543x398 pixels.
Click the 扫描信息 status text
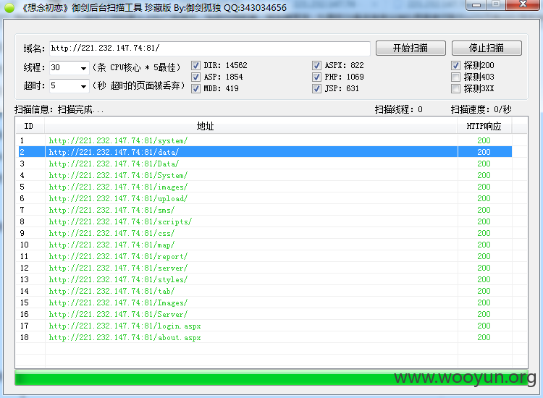point(59,110)
